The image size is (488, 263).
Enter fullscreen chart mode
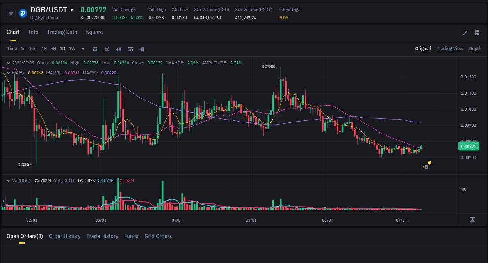(x=465, y=33)
